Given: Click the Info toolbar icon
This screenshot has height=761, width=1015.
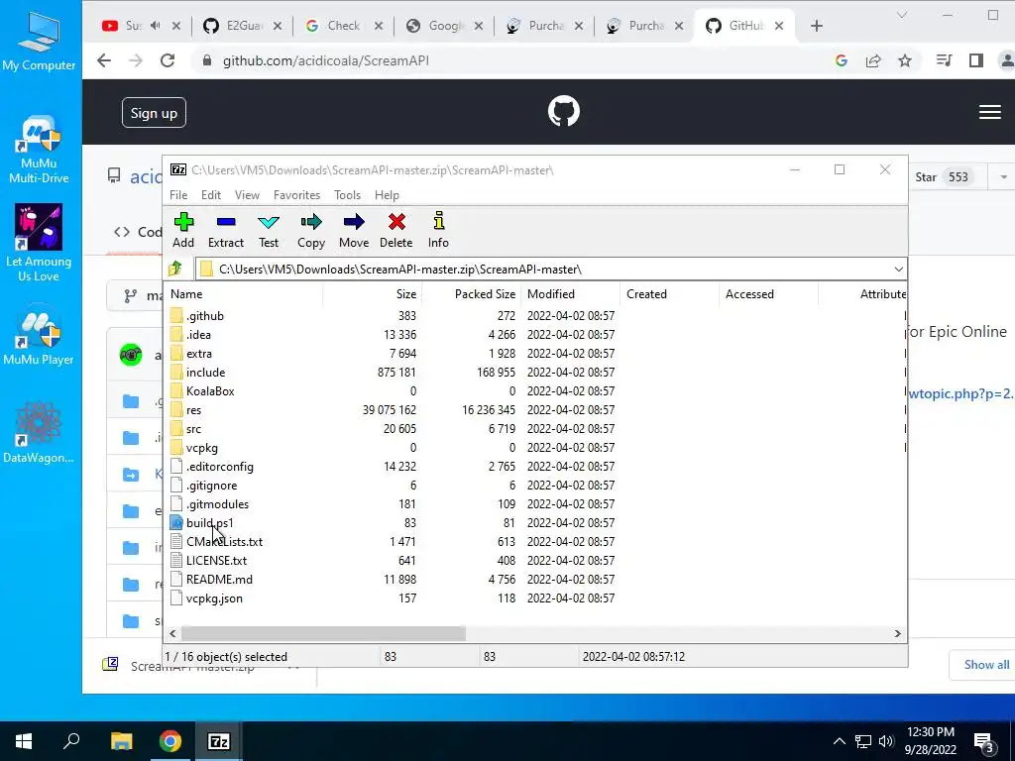Looking at the screenshot, I should click(x=438, y=230).
